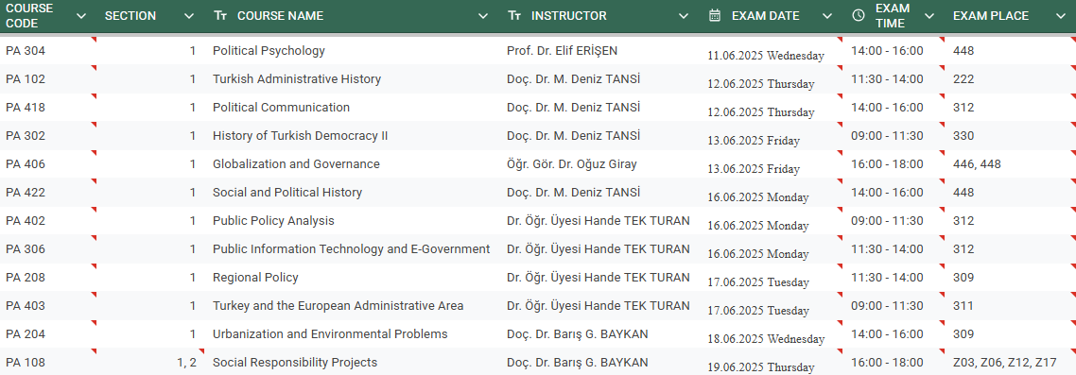This screenshot has width=1076, height=375.
Task: Select the 19.06.2025 Thursday exam date cell
Action: [772, 363]
